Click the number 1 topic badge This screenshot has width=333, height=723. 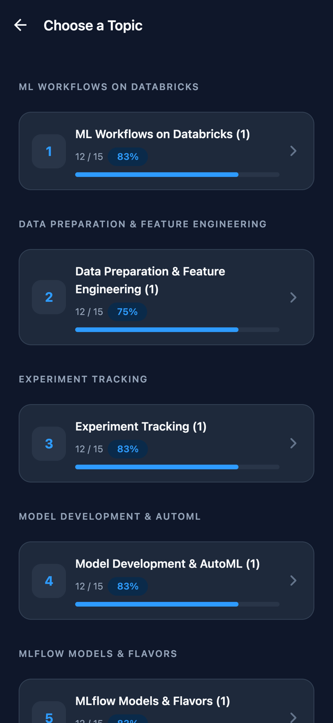coord(49,151)
